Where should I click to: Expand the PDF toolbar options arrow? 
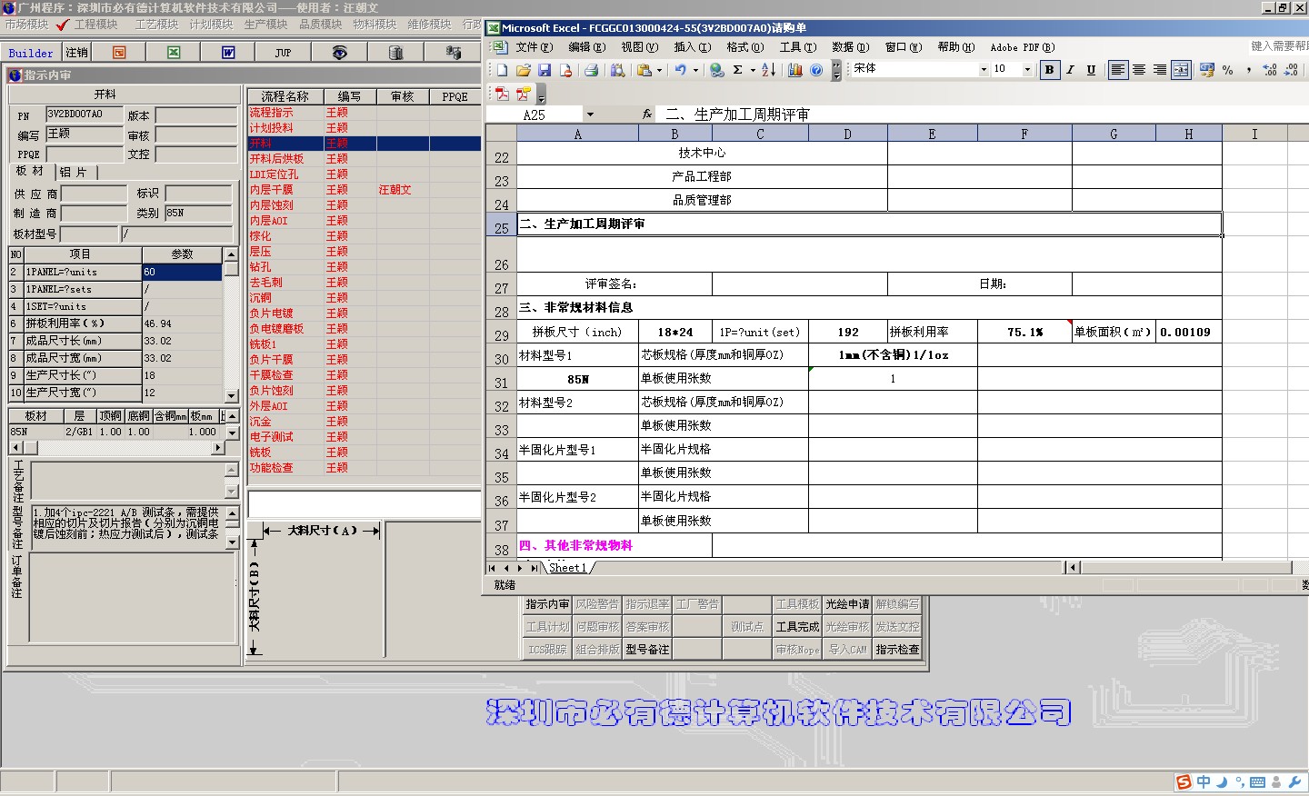(x=541, y=95)
